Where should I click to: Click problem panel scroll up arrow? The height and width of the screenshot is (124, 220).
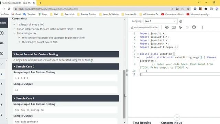click(124, 19)
